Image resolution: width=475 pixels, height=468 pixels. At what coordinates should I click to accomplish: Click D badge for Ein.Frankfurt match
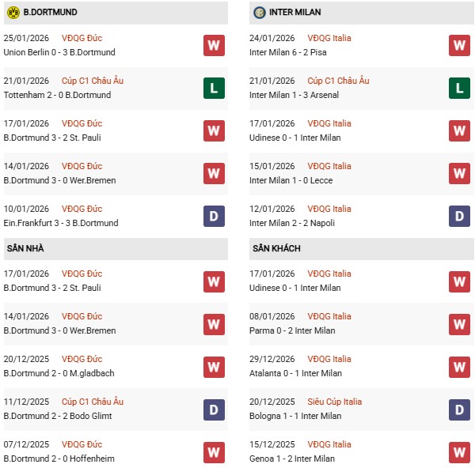tap(214, 216)
